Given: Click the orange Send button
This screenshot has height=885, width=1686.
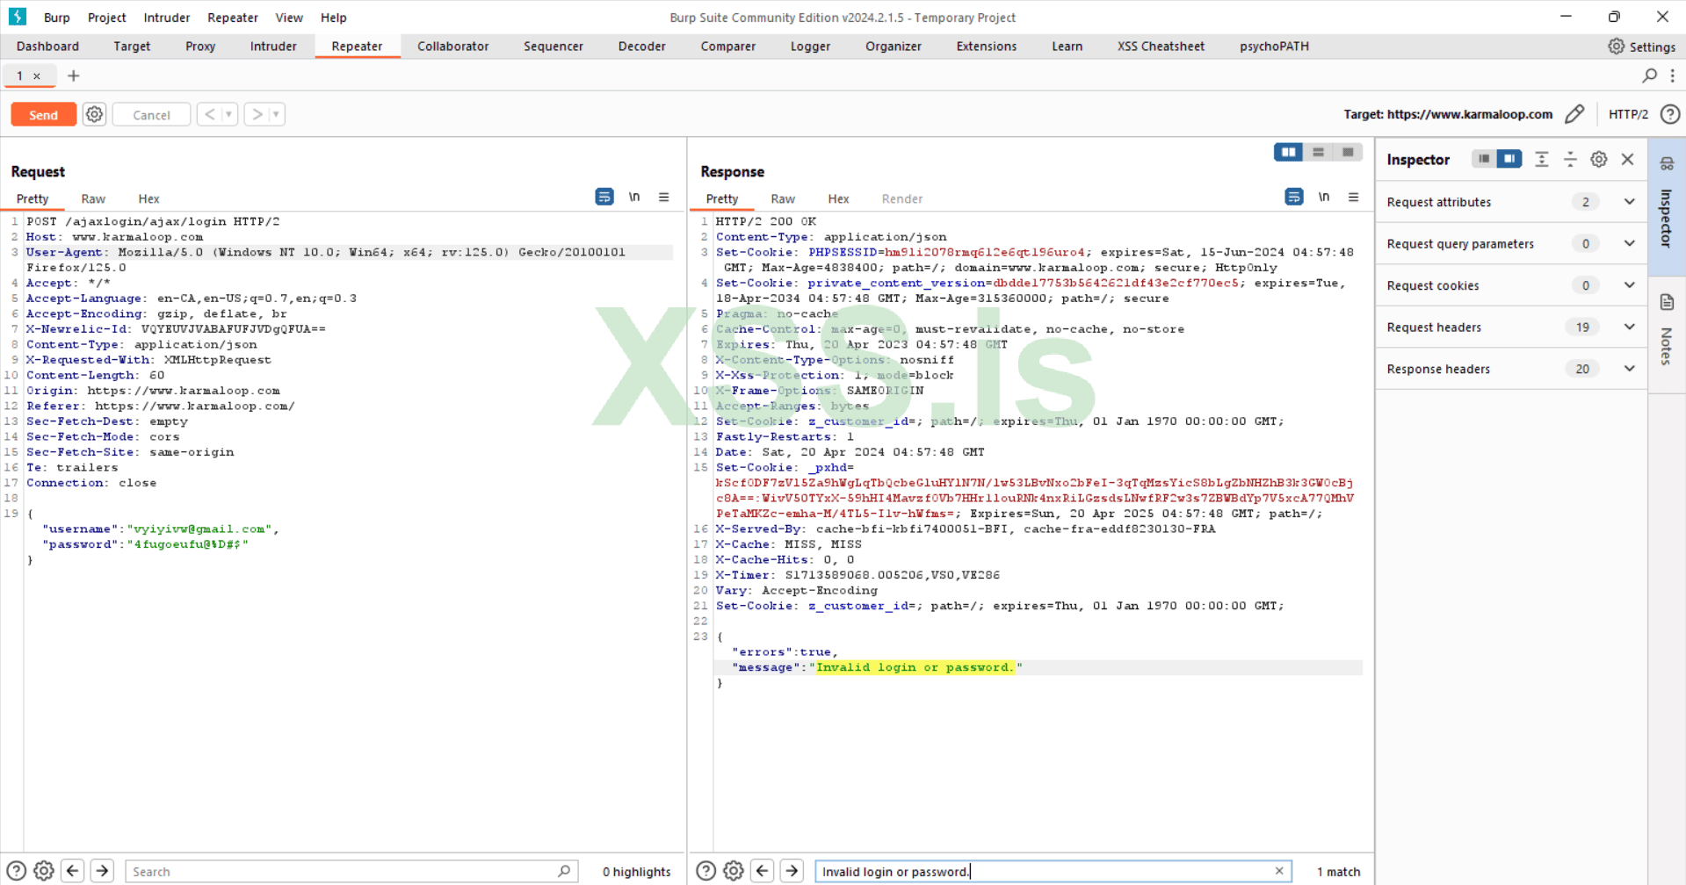Looking at the screenshot, I should 43,115.
